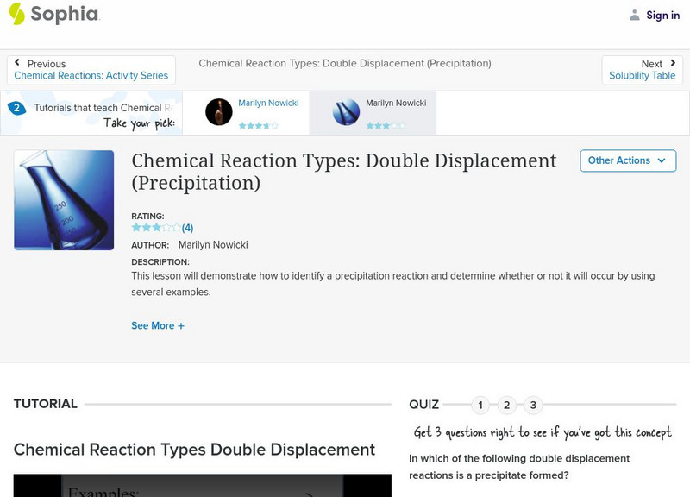The image size is (690, 497).
Task: Select the TUTORIAL section heading
Action: (47, 403)
